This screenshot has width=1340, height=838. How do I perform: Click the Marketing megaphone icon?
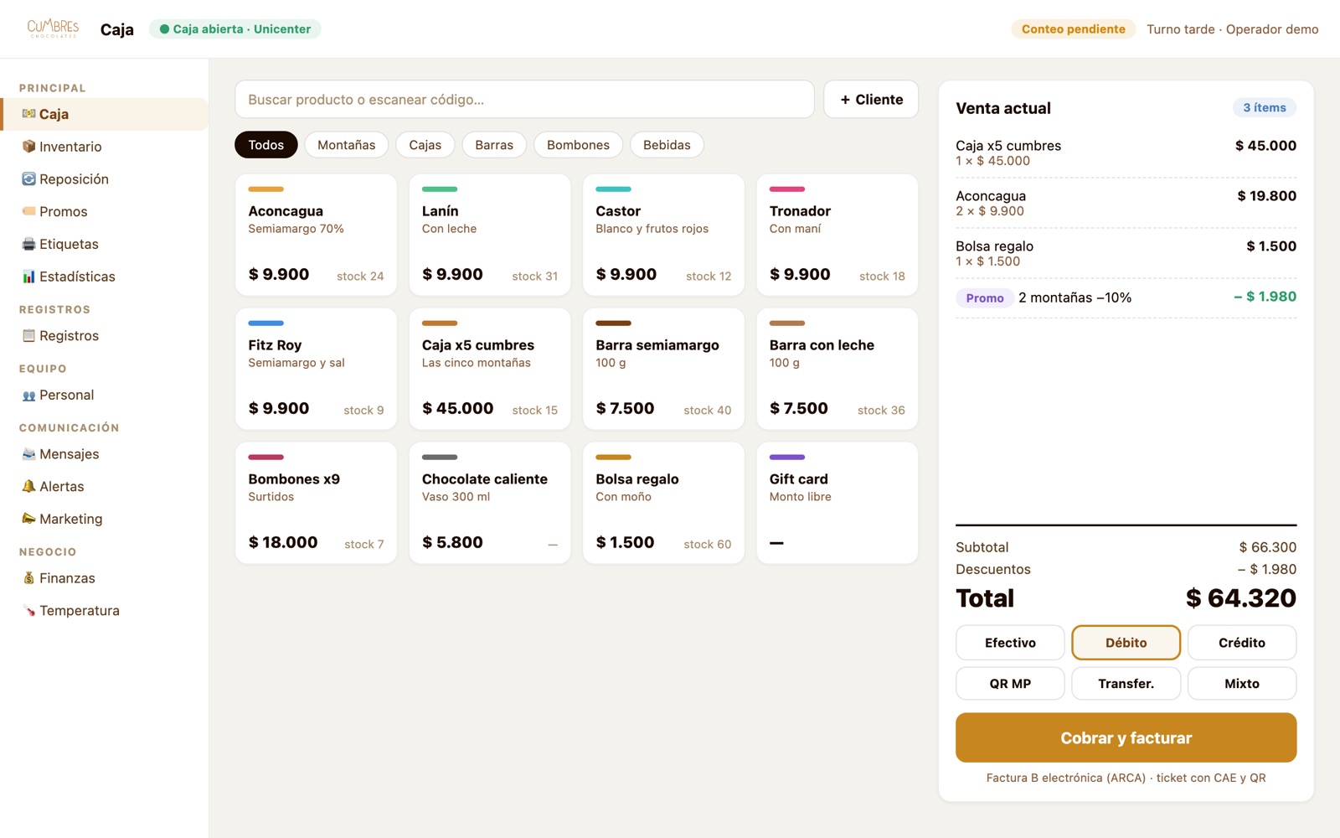tap(28, 519)
